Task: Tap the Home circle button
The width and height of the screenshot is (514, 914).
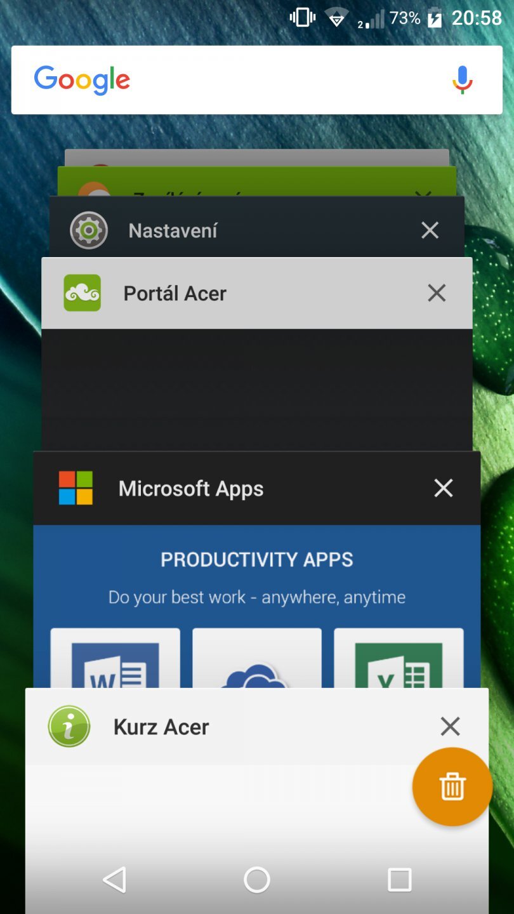Action: 256,880
